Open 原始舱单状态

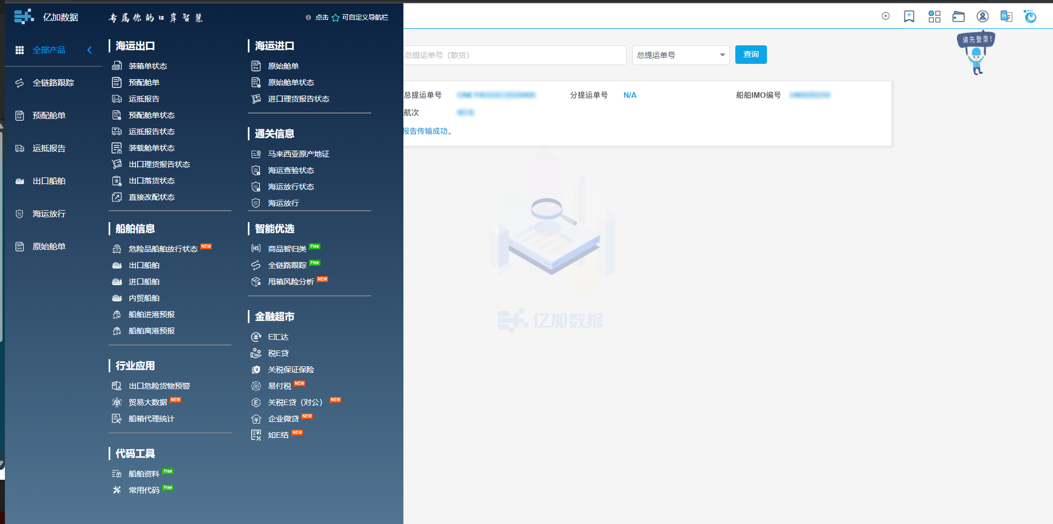[291, 82]
